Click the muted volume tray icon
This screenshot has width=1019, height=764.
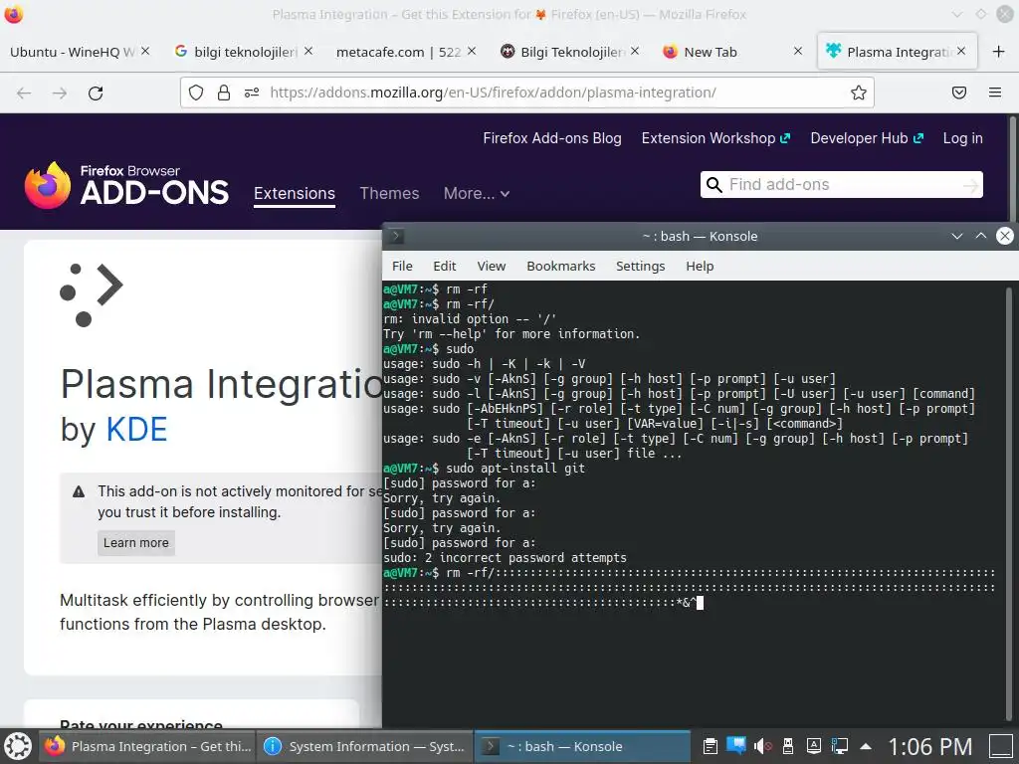(762, 746)
